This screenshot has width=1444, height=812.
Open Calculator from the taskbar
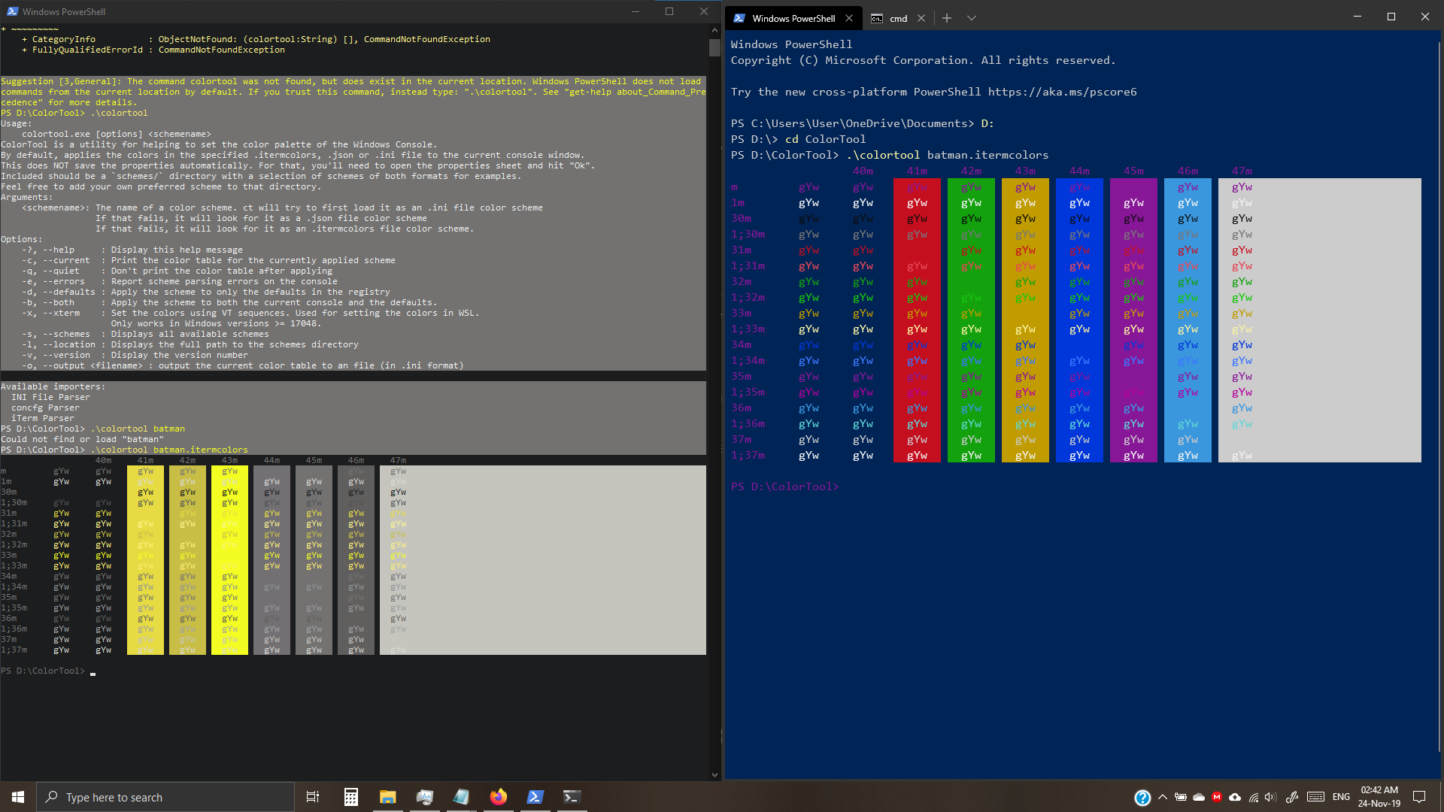pyautogui.click(x=350, y=797)
